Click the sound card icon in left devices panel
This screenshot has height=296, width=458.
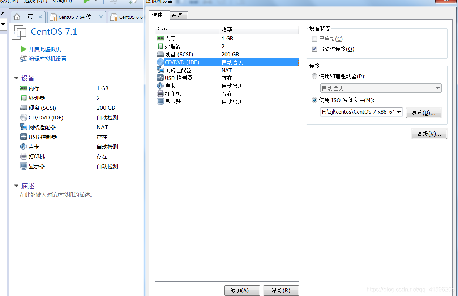23,147
